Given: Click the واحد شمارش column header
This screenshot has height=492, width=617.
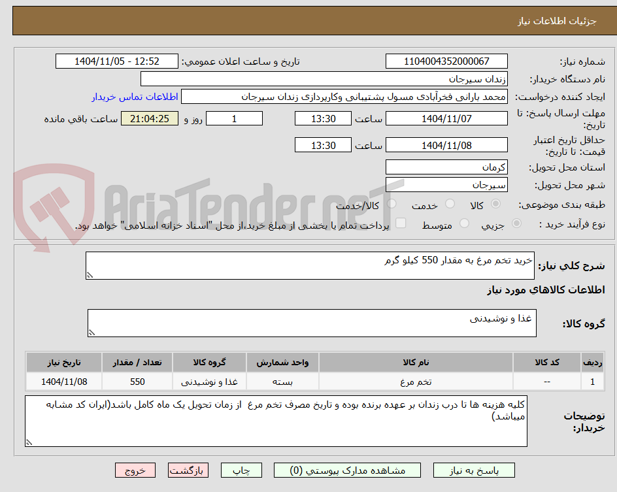Looking at the screenshot, I should (282, 362).
